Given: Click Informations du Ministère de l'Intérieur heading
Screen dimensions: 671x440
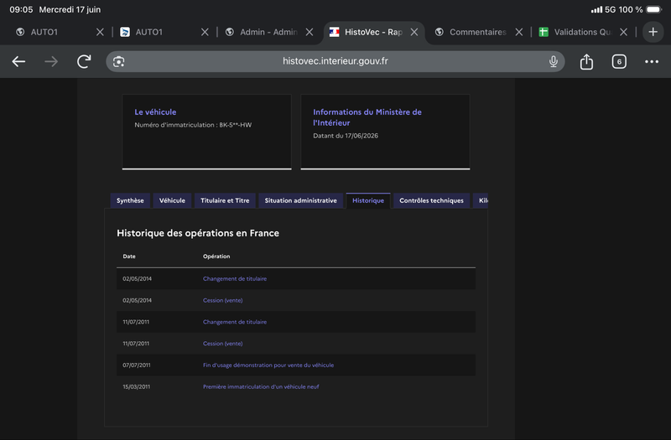Looking at the screenshot, I should pos(367,117).
